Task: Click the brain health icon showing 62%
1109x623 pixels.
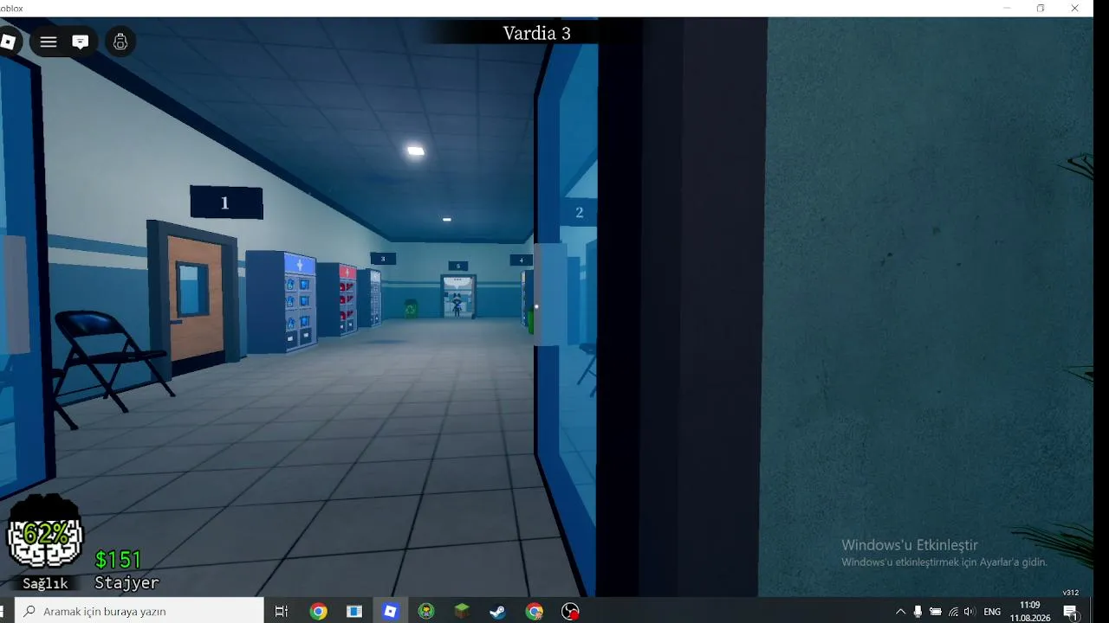Action: click(x=45, y=533)
